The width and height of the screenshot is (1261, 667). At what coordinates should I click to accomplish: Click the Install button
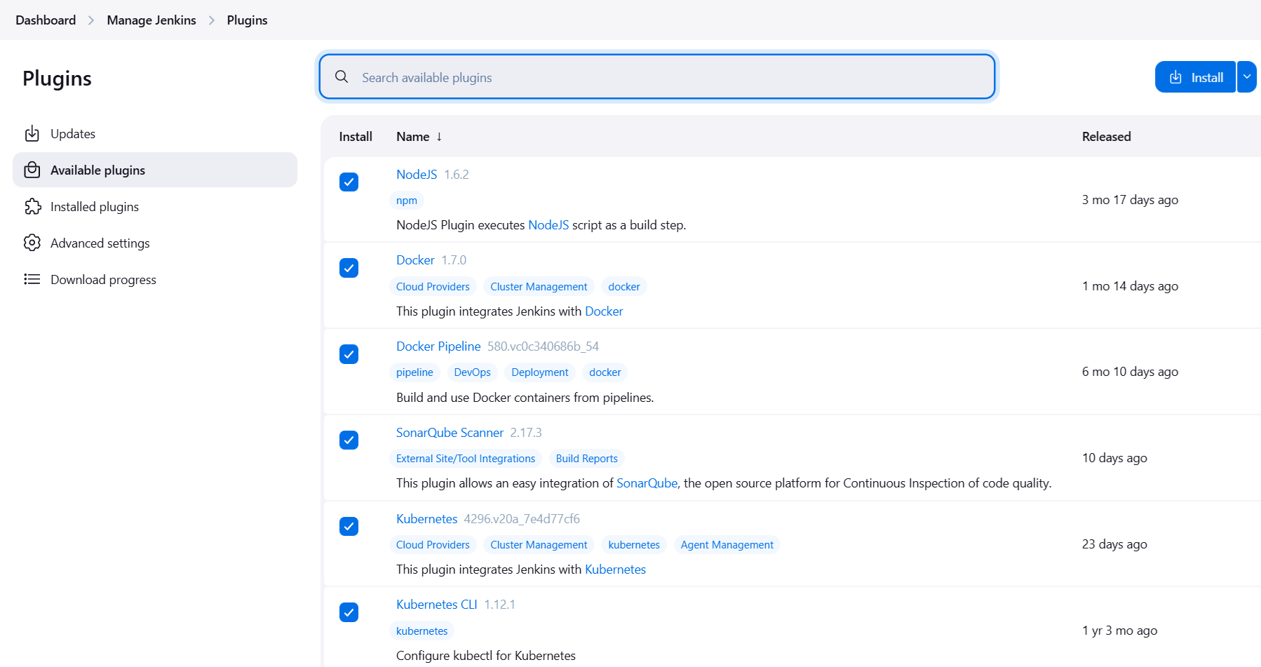point(1195,77)
